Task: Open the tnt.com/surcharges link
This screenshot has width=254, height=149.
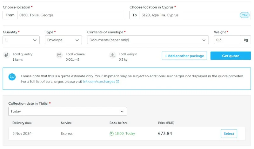Action: (x=99, y=82)
